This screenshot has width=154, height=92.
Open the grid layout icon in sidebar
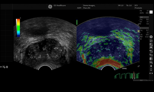pos(151,51)
